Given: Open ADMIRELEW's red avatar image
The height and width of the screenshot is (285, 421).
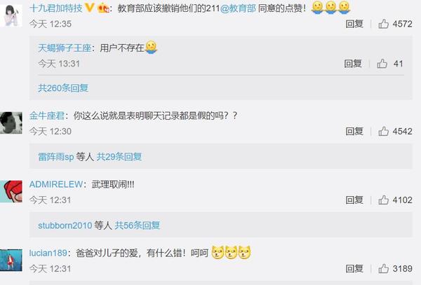Looking at the screenshot, I should point(11,191).
